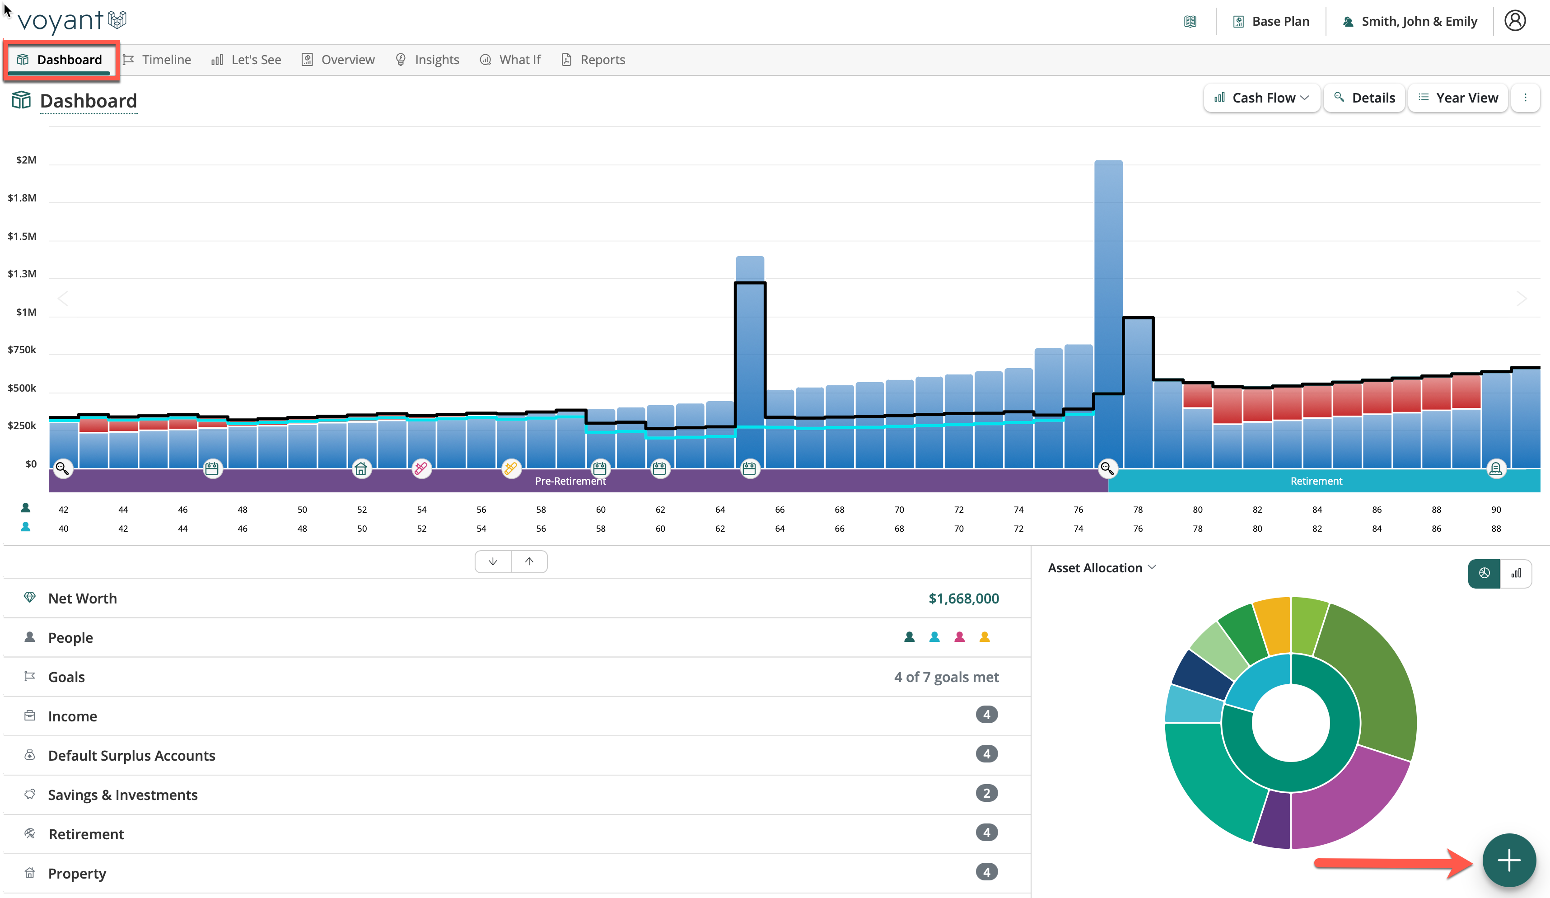Image resolution: width=1550 pixels, height=898 pixels.
Task: Open the three-dot more options menu
Action: 1525,98
